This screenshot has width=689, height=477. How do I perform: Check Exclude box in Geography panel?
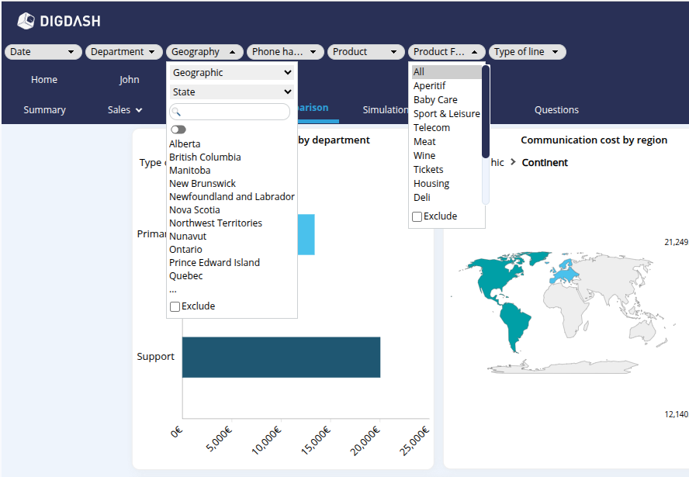(x=175, y=306)
